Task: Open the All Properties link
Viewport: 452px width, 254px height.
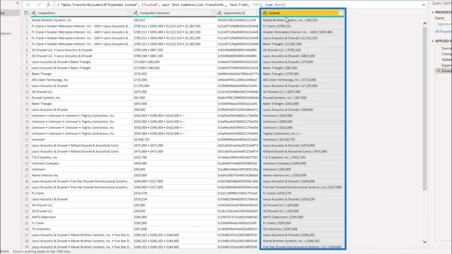Action: 443,31
